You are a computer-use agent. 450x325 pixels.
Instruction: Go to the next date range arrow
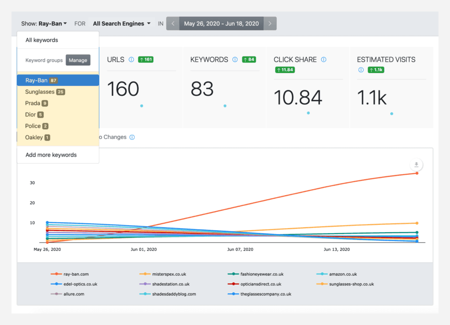(270, 24)
